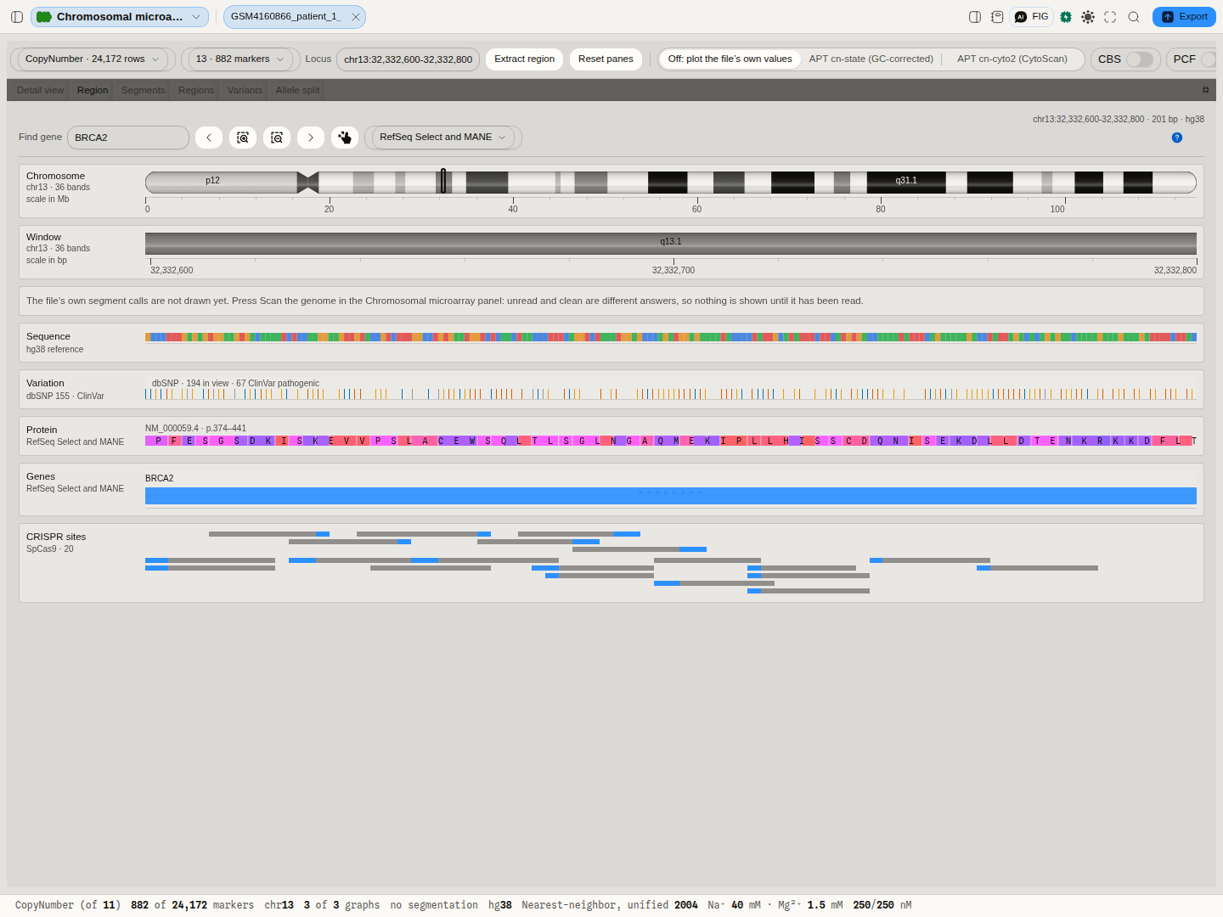The height and width of the screenshot is (917, 1223).
Task: Open the Regions tab
Action: coord(196,90)
